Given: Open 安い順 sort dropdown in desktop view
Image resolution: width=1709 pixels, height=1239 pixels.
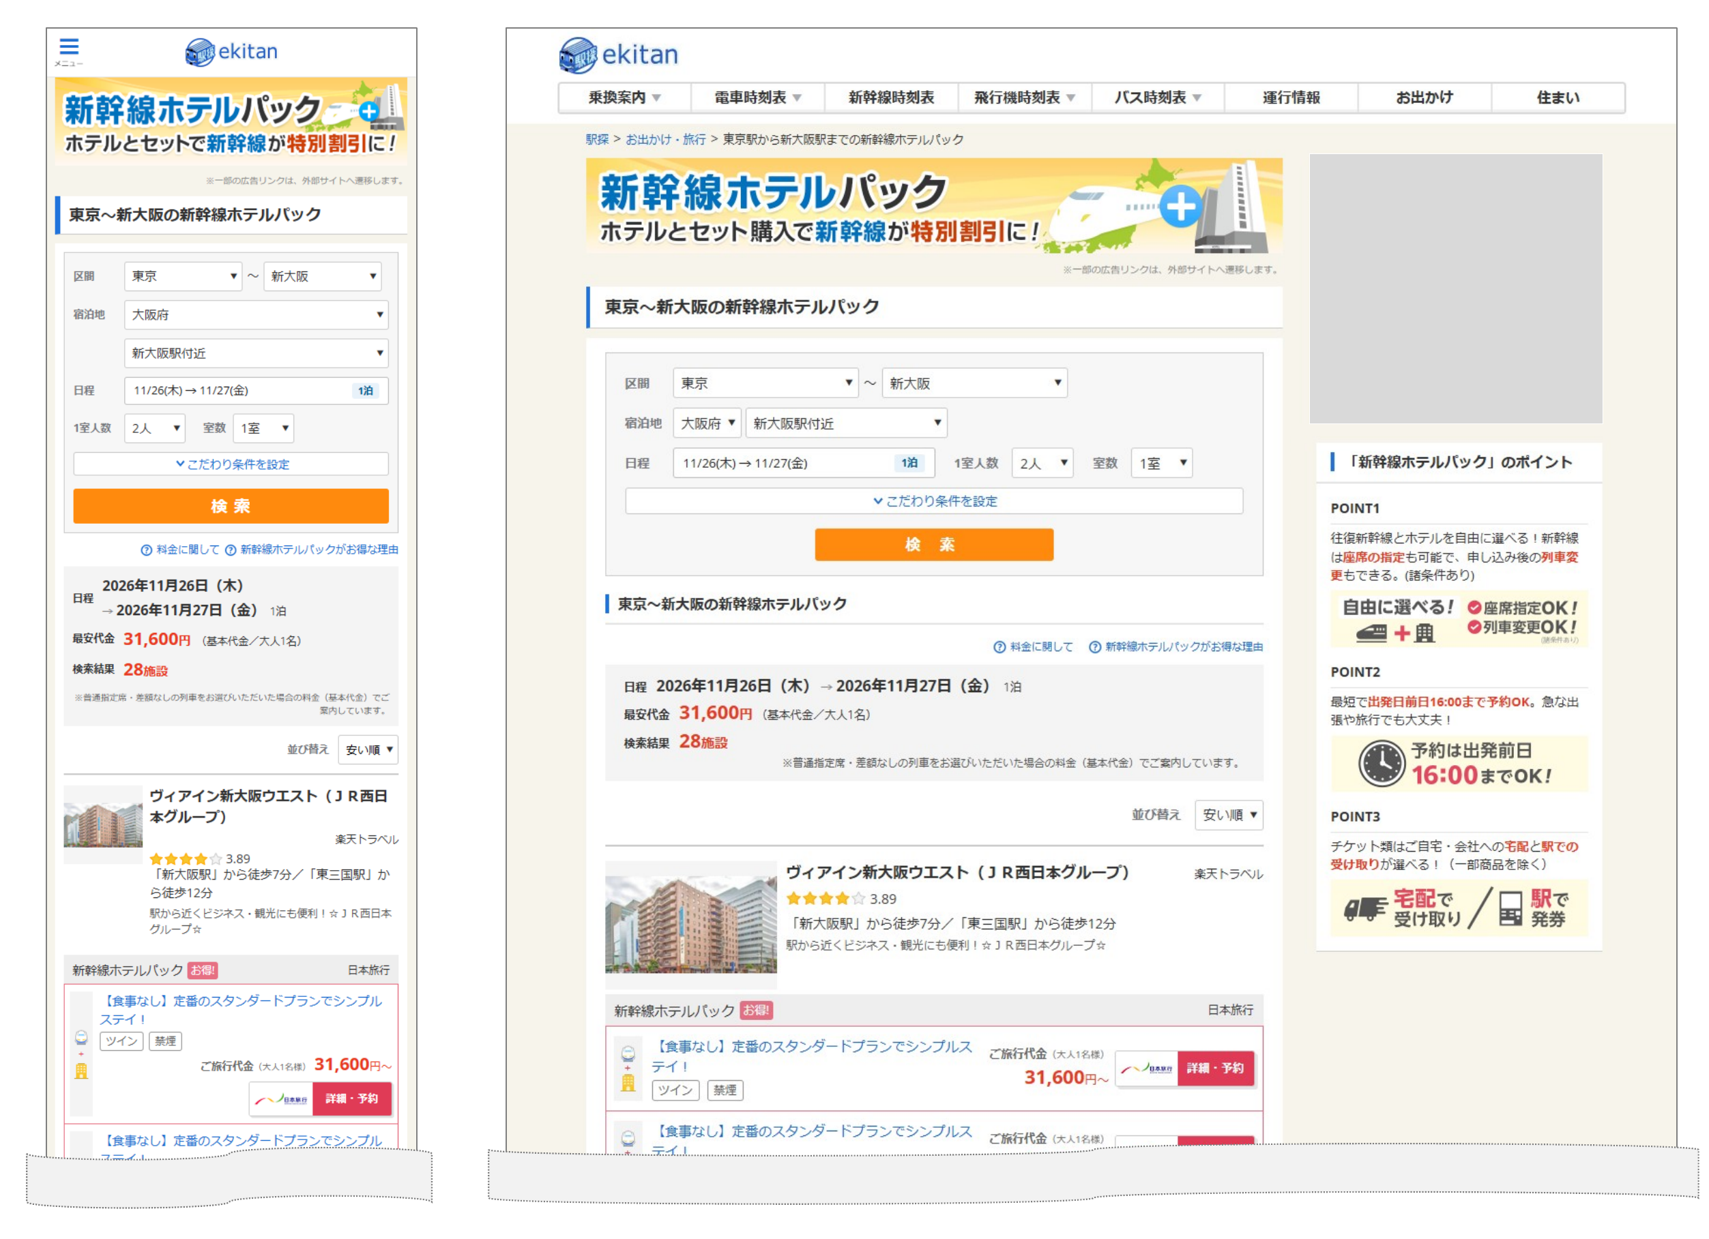Looking at the screenshot, I should (1229, 815).
